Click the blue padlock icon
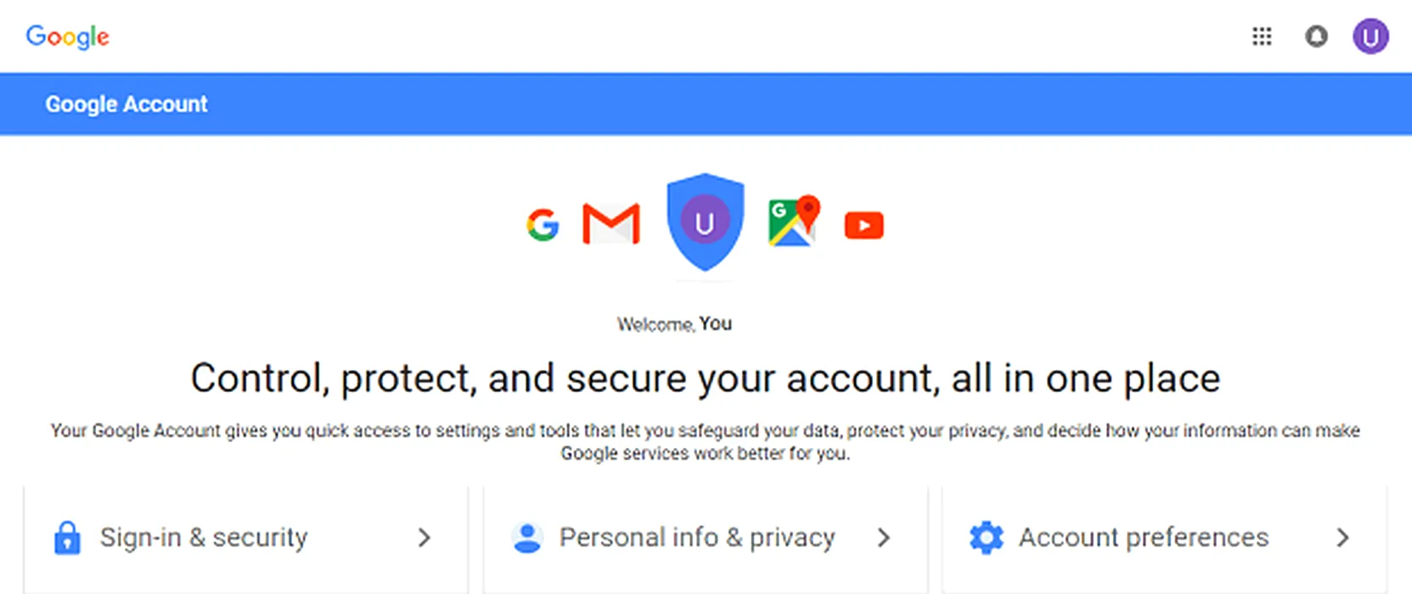 67,538
